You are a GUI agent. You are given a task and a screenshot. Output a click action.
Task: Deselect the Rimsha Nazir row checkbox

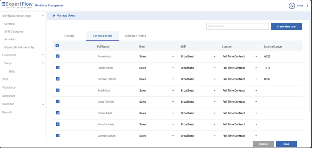tap(58, 124)
